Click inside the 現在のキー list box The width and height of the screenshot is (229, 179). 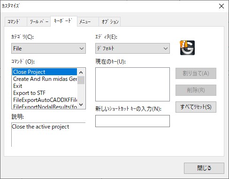click(132, 84)
